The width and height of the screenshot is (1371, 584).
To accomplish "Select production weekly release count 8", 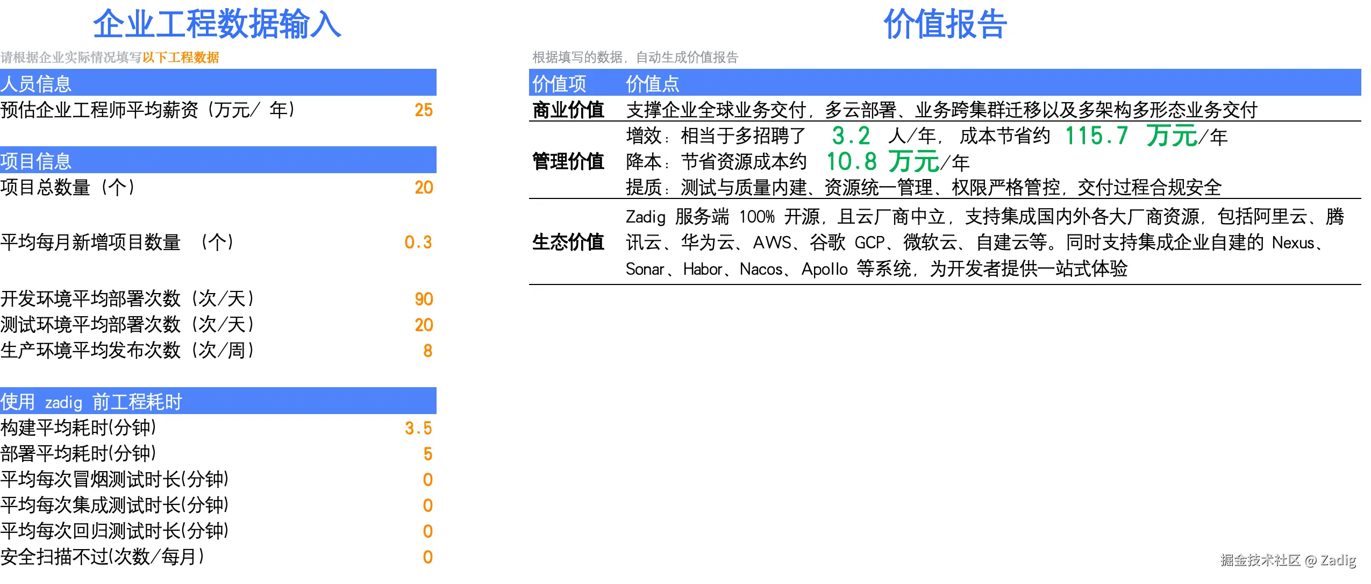I will (427, 351).
